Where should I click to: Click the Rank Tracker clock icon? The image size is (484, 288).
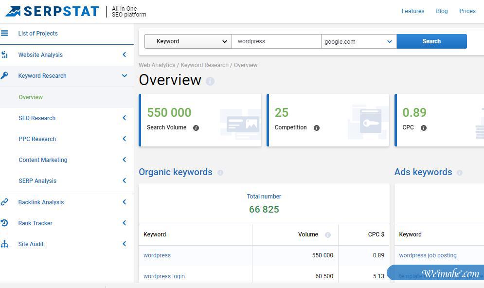coord(5,223)
